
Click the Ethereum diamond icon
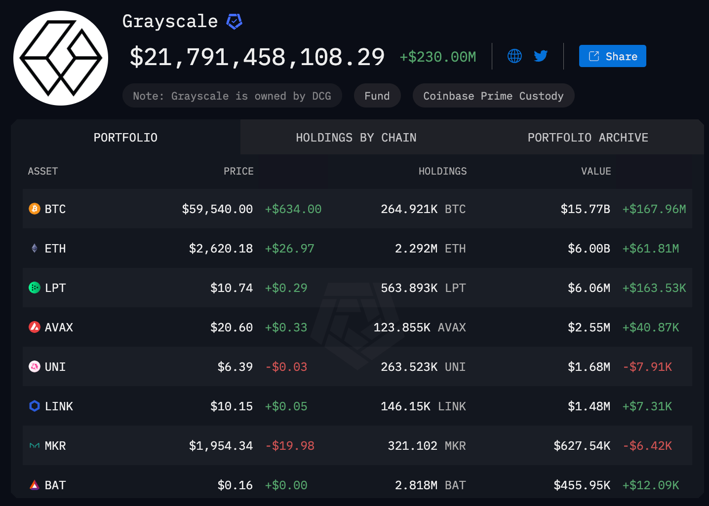click(x=35, y=248)
